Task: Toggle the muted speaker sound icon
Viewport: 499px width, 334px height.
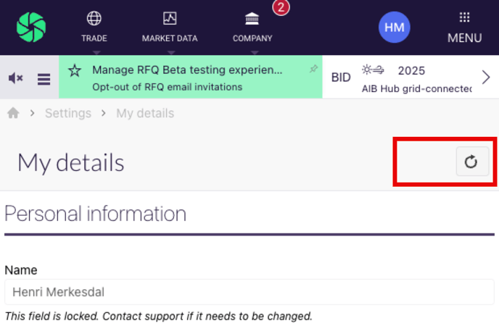Action: (16, 78)
